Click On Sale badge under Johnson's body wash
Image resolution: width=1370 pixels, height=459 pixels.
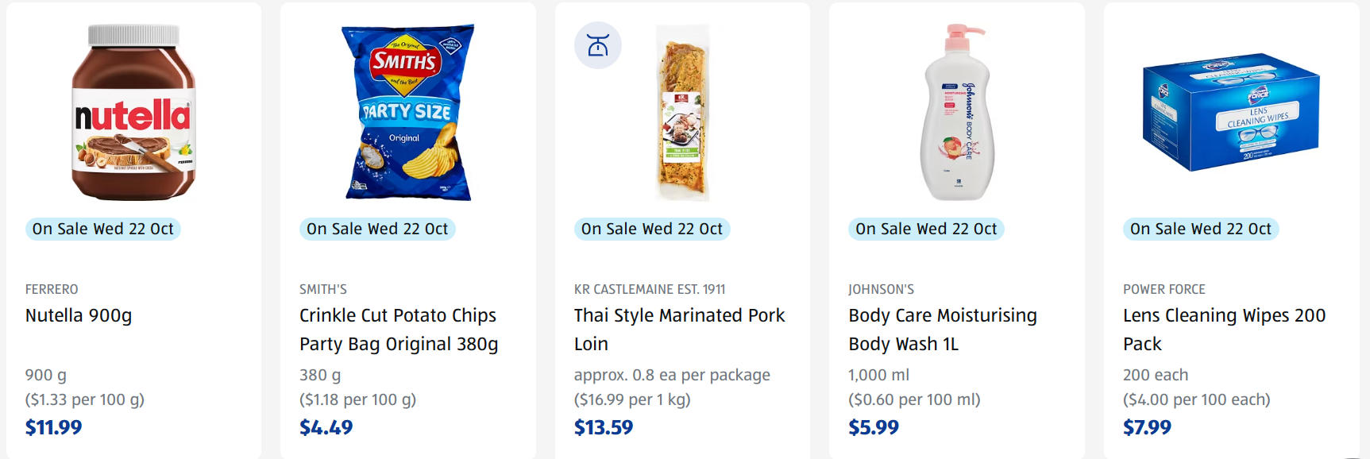point(926,229)
